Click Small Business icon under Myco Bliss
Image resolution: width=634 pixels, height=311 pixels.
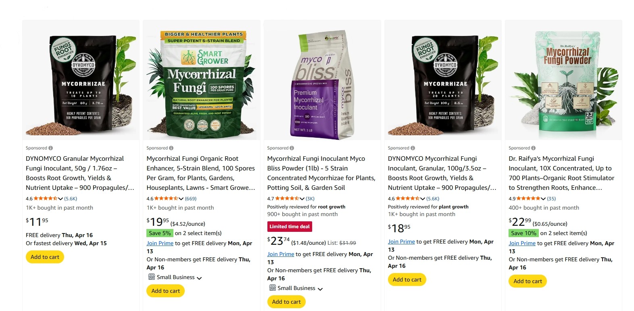[x=272, y=288]
